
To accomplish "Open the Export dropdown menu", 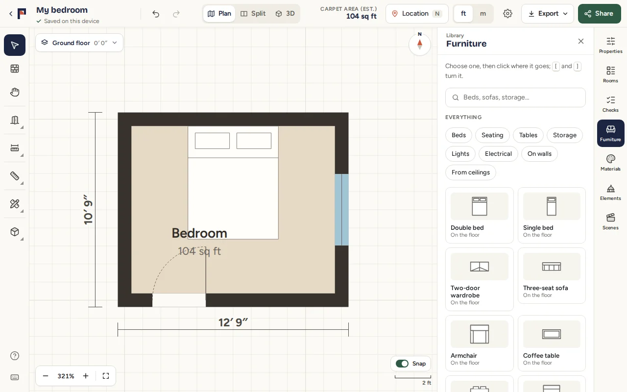I will click(548, 14).
